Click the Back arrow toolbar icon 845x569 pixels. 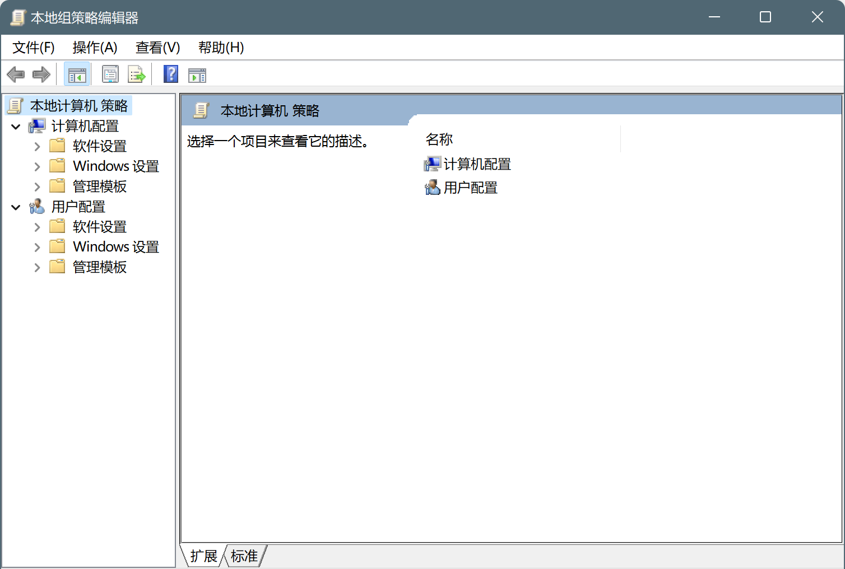(x=16, y=74)
